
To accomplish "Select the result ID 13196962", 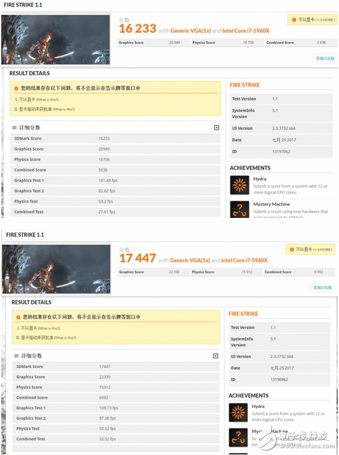I will click(x=280, y=380).
